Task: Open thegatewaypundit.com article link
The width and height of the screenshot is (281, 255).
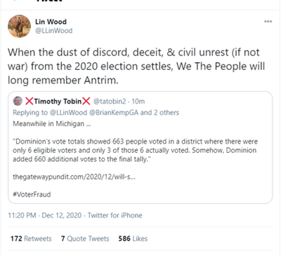Action: pyautogui.click(x=74, y=177)
